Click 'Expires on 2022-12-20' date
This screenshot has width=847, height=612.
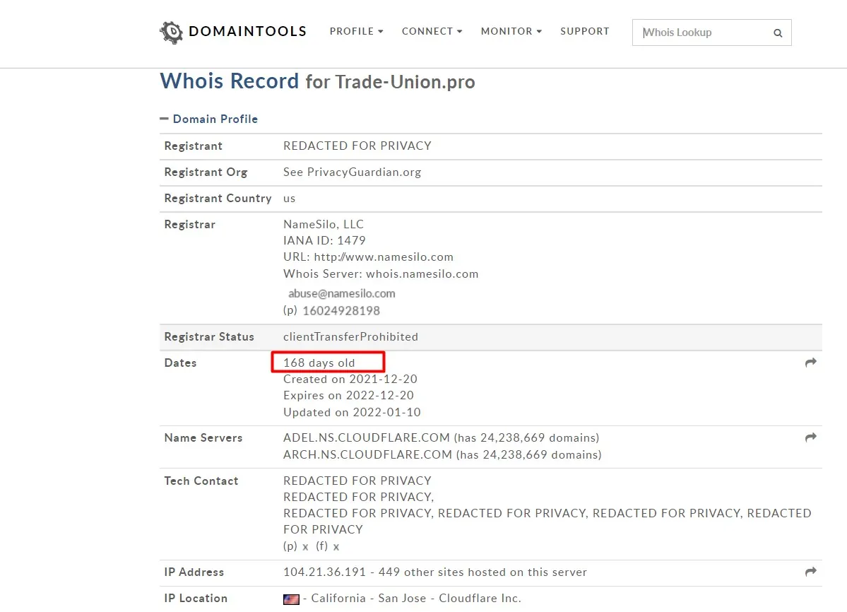[348, 395]
